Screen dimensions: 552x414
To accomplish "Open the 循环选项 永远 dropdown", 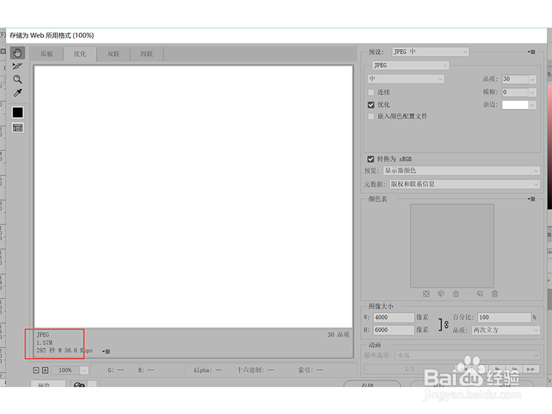I will (x=468, y=355).
